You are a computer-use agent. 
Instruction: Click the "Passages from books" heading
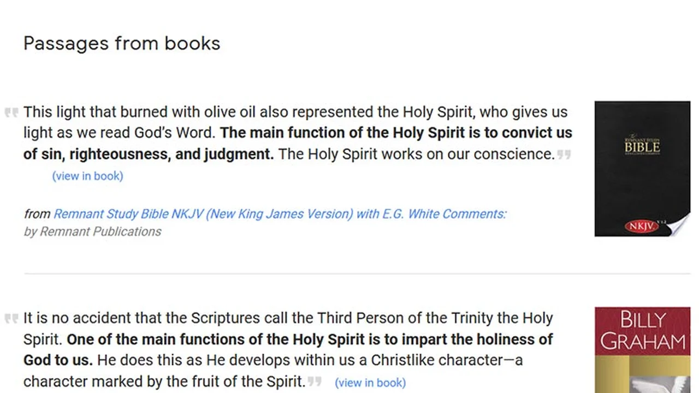pyautogui.click(x=122, y=43)
